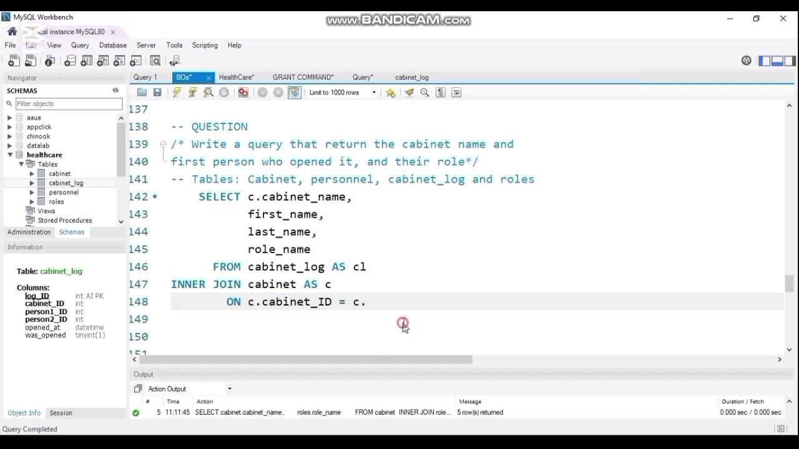Viewport: 799px width, 449px height.
Task: Run Explain plan on current statement
Action: (208, 92)
